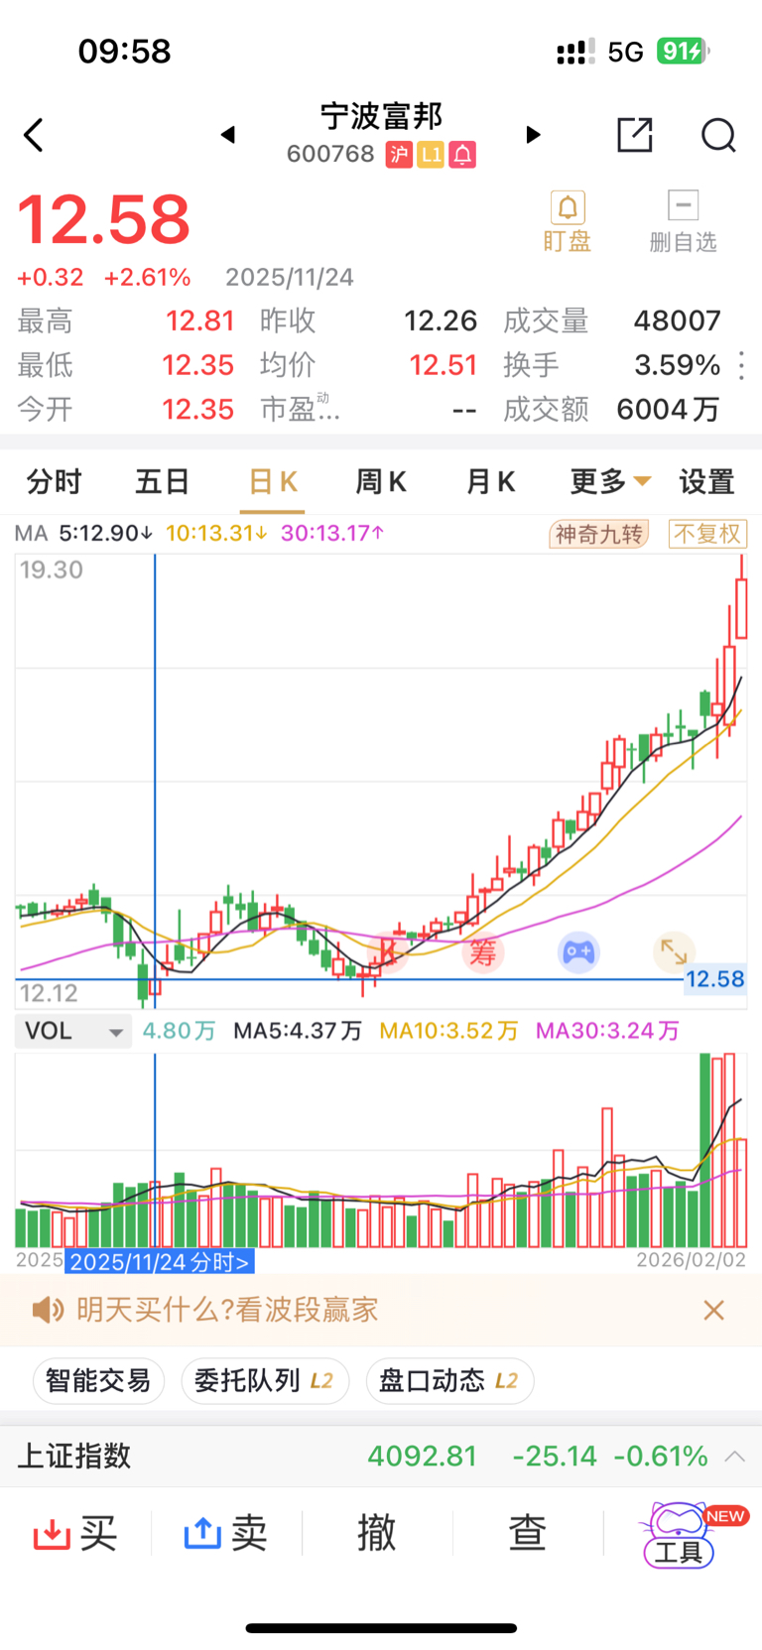Image resolution: width=762 pixels, height=1650 pixels.
Task: Tap the 筹 chip distribution icon
Action: 482,952
